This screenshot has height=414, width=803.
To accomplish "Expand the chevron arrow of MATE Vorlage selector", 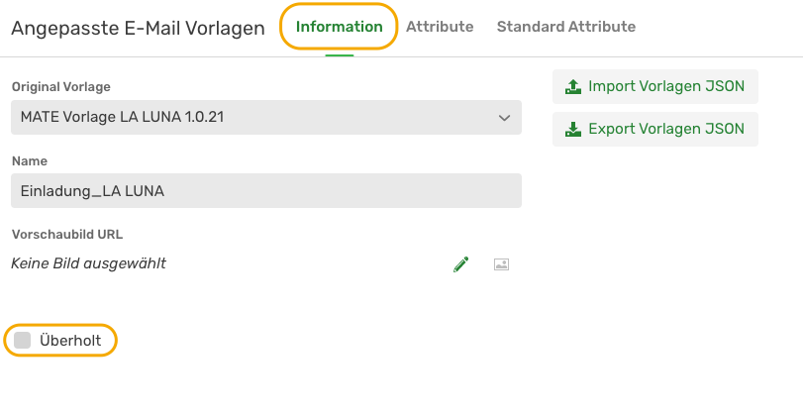I will [504, 118].
